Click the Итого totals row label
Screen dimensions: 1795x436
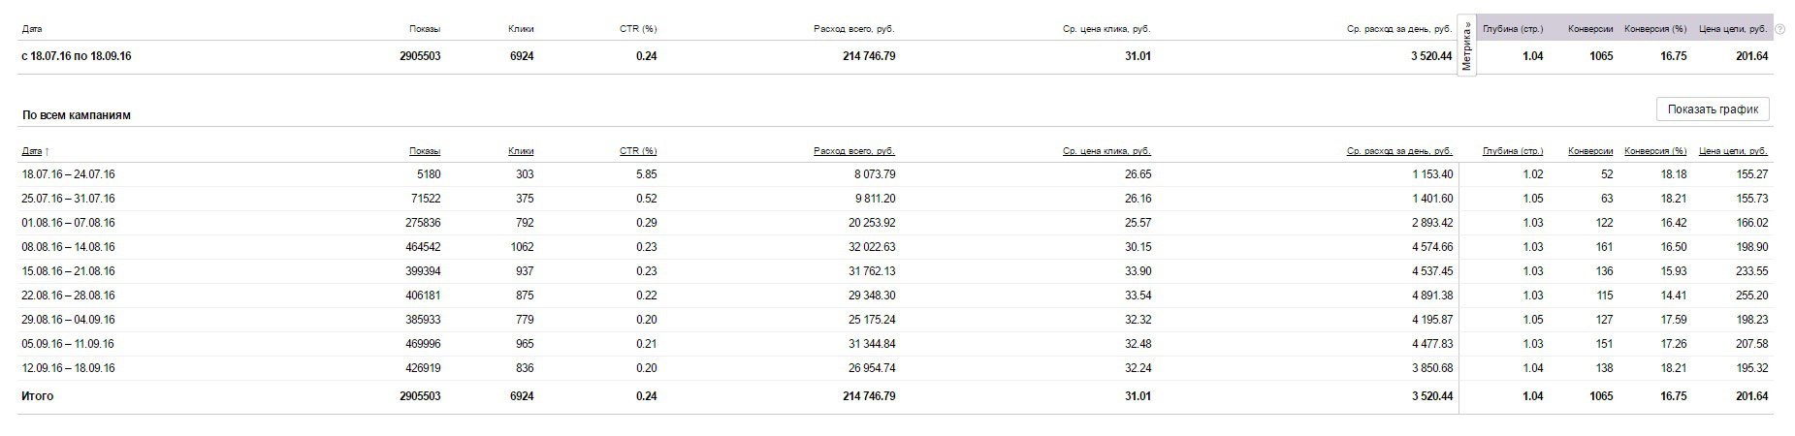coord(38,396)
